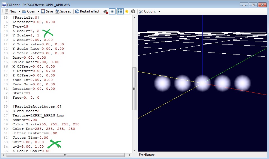Expand the New button dropdown arrow
The image size is (269, 159).
pyautogui.click(x=19, y=11)
